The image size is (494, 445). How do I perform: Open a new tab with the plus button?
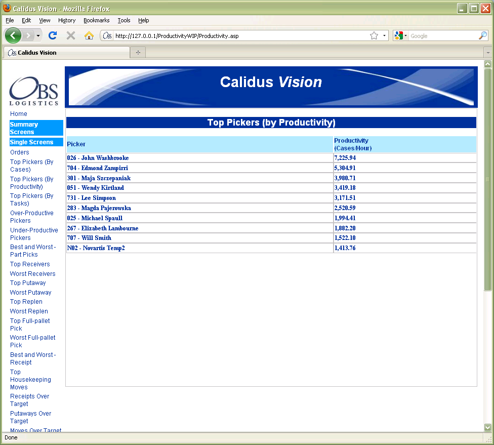[138, 52]
